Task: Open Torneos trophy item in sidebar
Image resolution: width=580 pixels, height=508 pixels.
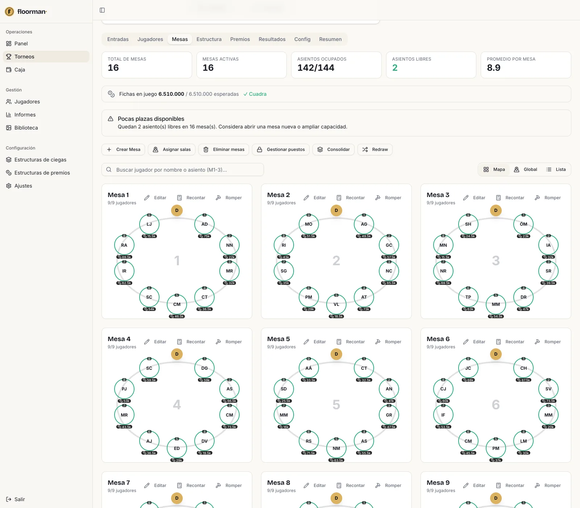Action: point(46,57)
